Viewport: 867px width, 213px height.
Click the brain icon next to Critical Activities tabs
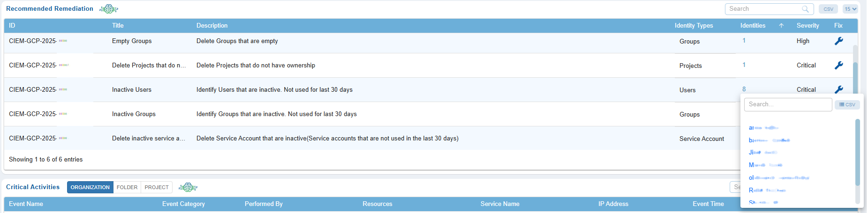pos(188,187)
